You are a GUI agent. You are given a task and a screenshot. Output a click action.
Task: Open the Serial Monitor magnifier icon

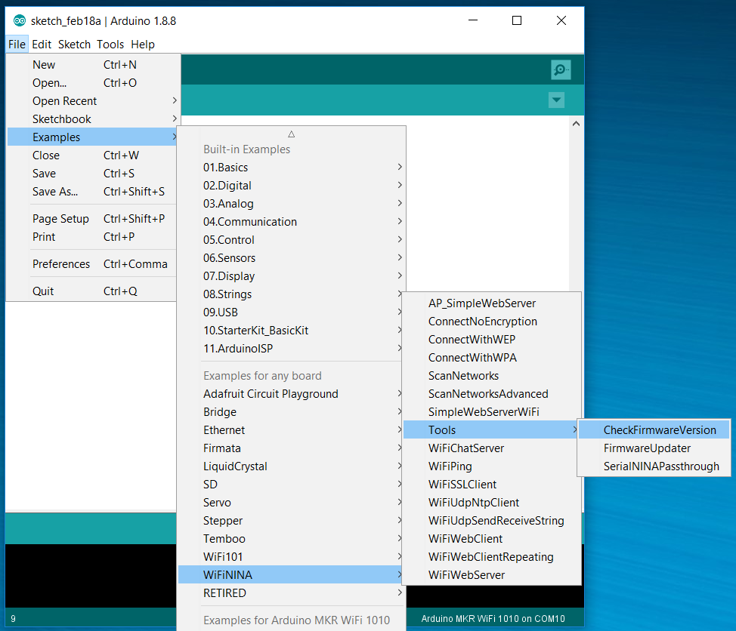point(560,70)
